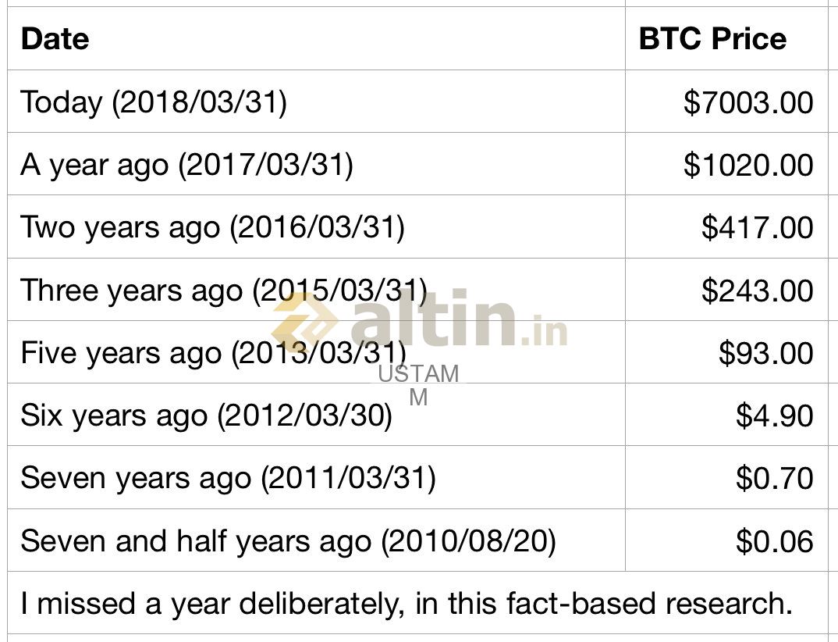Click the Six years ago (2012/03/30) cell
Screen dimensions: 838x642
tap(316, 416)
